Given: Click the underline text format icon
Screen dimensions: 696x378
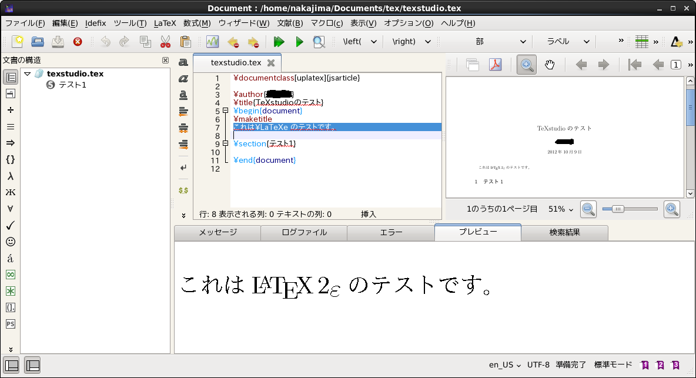Looking at the screenshot, I should click(x=183, y=95).
